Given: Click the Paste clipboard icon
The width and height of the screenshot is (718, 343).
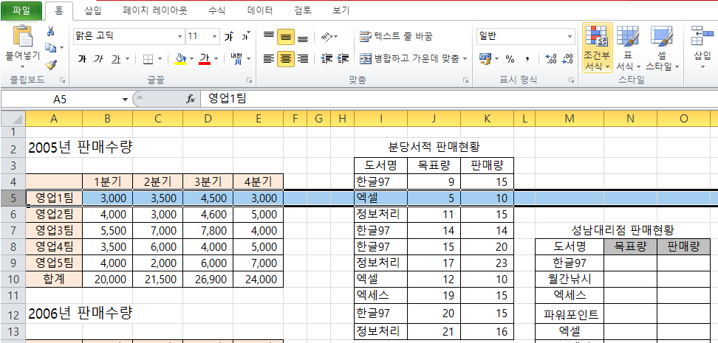Looking at the screenshot, I should coord(22,36).
